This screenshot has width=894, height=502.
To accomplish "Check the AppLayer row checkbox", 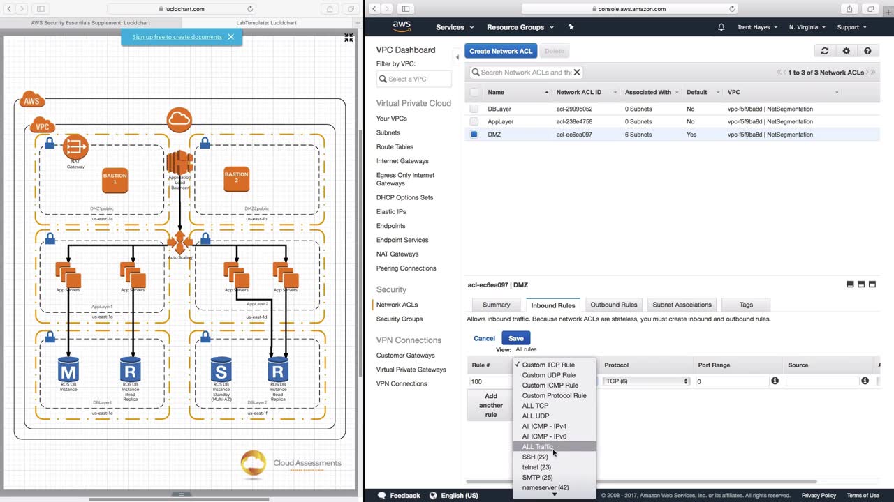I will pyautogui.click(x=474, y=122).
